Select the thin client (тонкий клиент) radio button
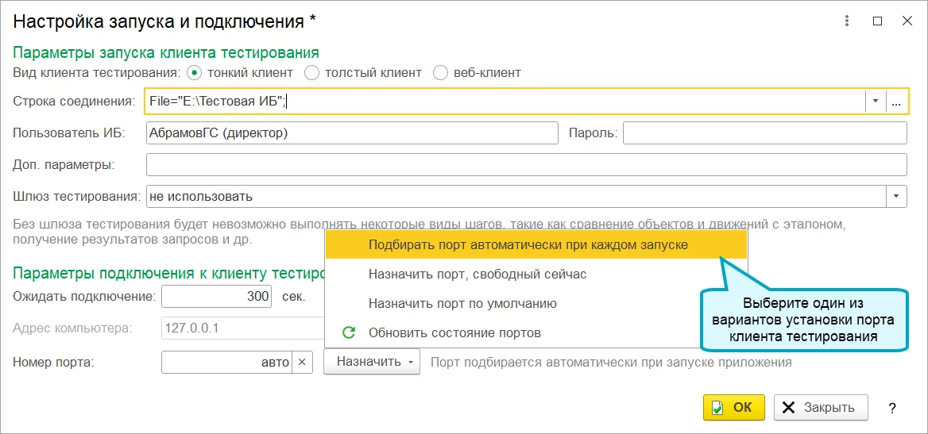This screenshot has height=434, width=928. pos(195,73)
